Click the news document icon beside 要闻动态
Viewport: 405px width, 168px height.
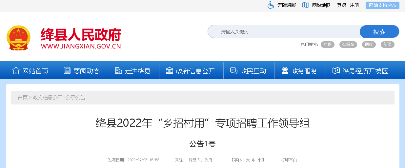tap(67, 71)
